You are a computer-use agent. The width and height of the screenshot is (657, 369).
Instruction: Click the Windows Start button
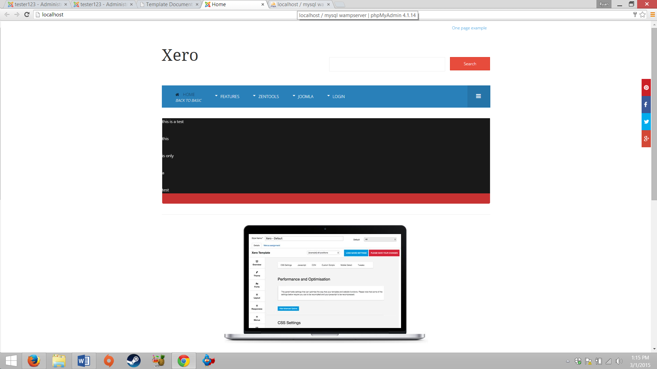11,361
